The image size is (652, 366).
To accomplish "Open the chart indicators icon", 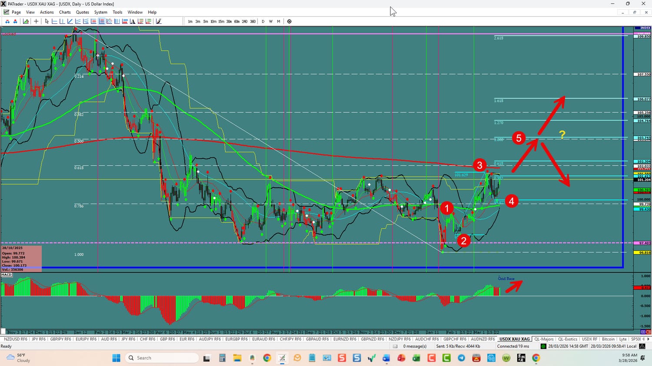I will tap(26, 21).
